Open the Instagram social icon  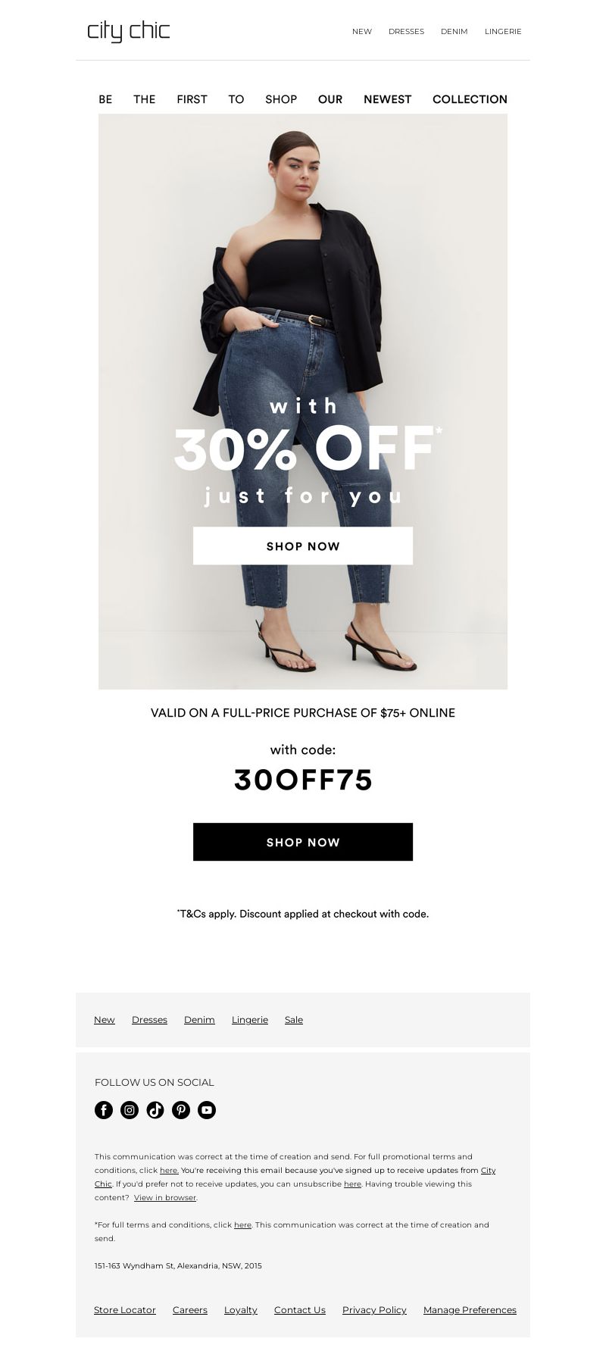130,1110
